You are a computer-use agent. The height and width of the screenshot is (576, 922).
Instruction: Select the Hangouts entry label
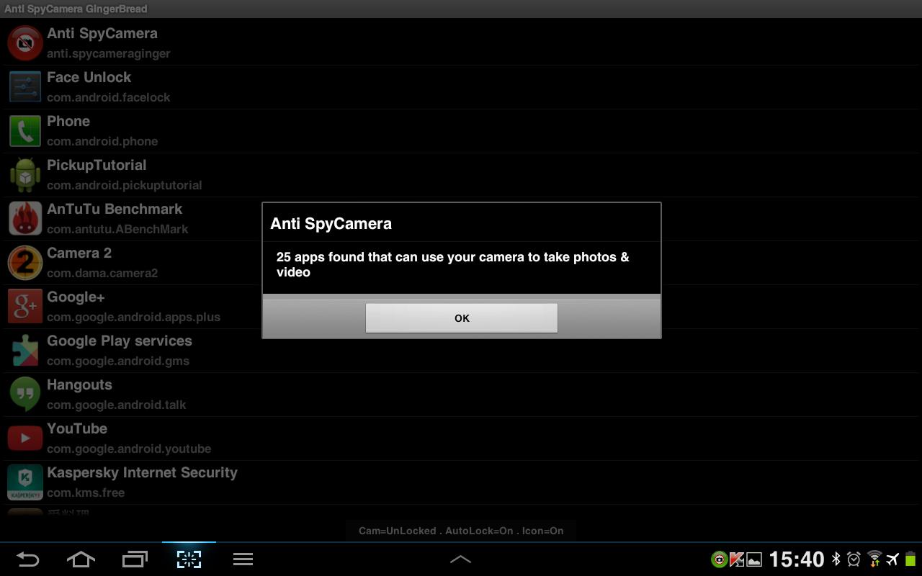point(79,384)
